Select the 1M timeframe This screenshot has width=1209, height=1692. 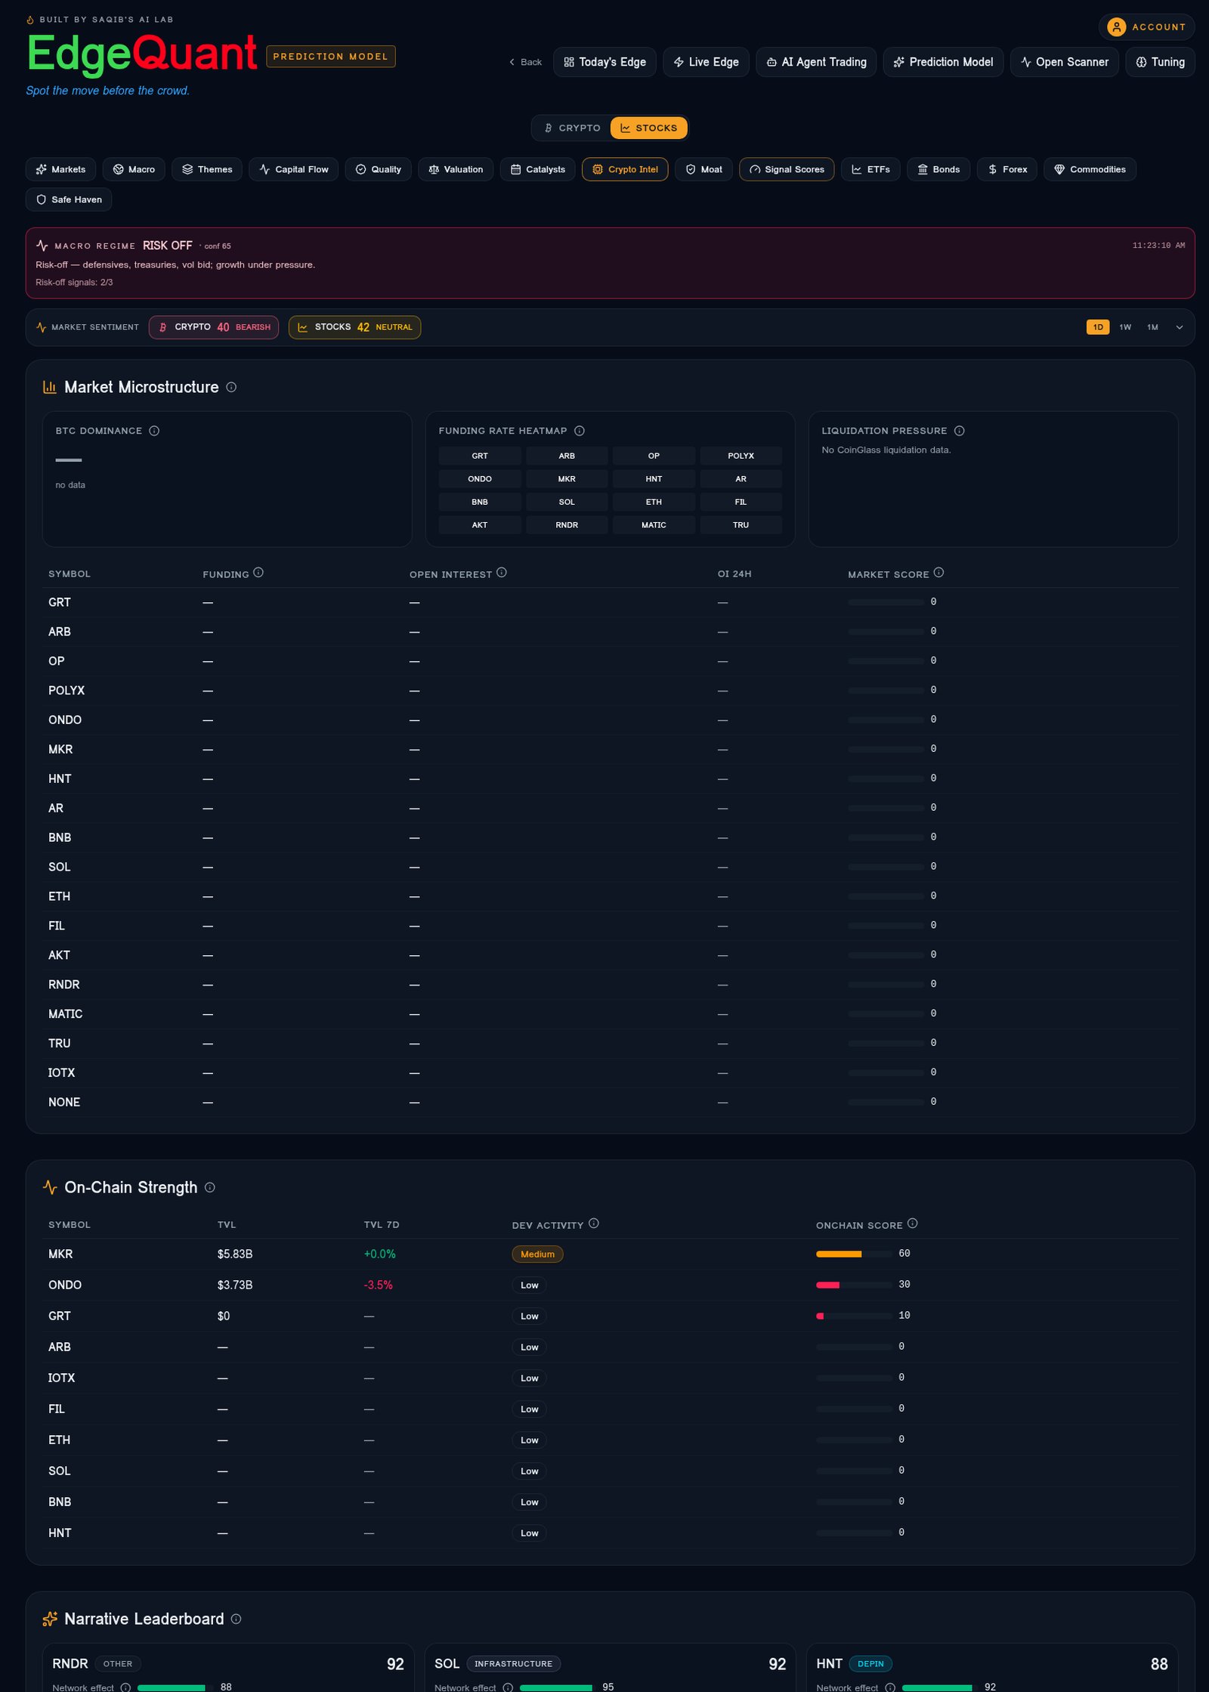[1152, 327]
